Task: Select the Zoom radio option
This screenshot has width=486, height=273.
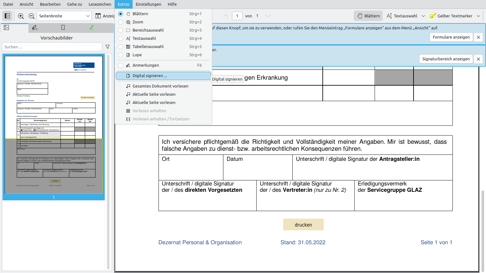Action: [121, 22]
